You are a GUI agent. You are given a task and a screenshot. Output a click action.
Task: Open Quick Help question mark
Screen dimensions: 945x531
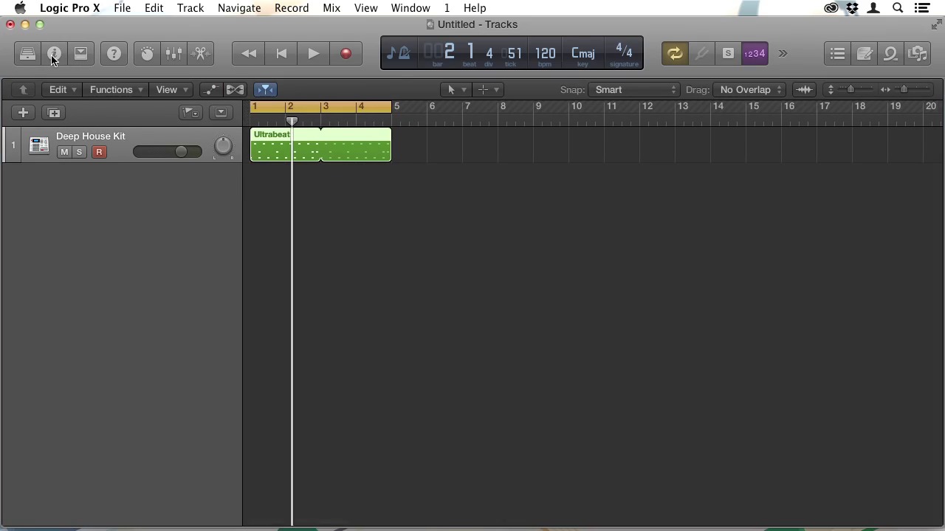click(114, 54)
